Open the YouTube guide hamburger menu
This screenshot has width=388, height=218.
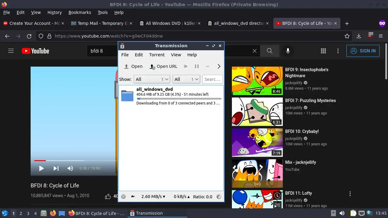pyautogui.click(x=11, y=51)
